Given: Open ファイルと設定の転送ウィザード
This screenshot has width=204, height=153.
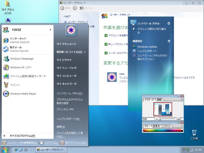Looking at the screenshot, I should [27, 76].
